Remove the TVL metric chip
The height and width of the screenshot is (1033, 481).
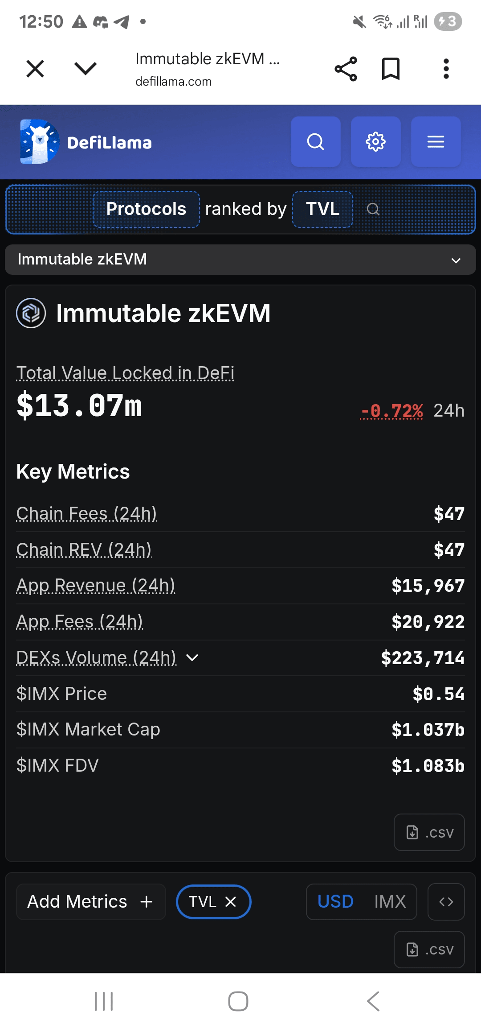pos(231,902)
